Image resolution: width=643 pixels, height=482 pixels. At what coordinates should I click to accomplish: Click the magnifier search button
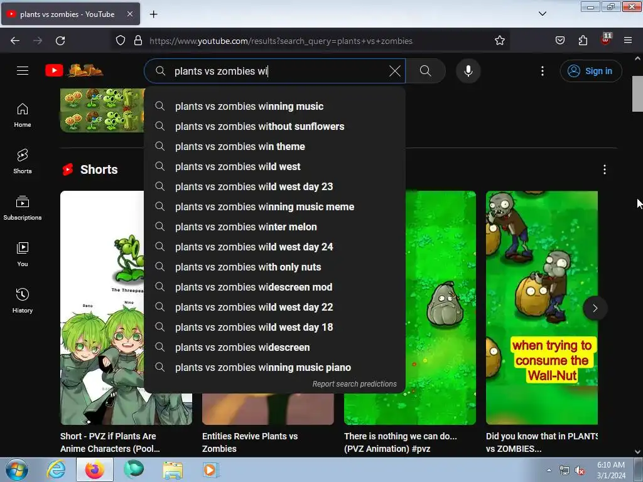[425, 71]
